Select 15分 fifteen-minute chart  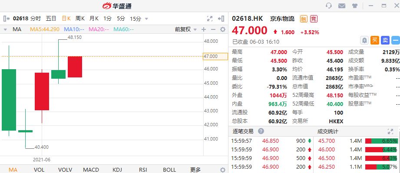(x=136, y=19)
